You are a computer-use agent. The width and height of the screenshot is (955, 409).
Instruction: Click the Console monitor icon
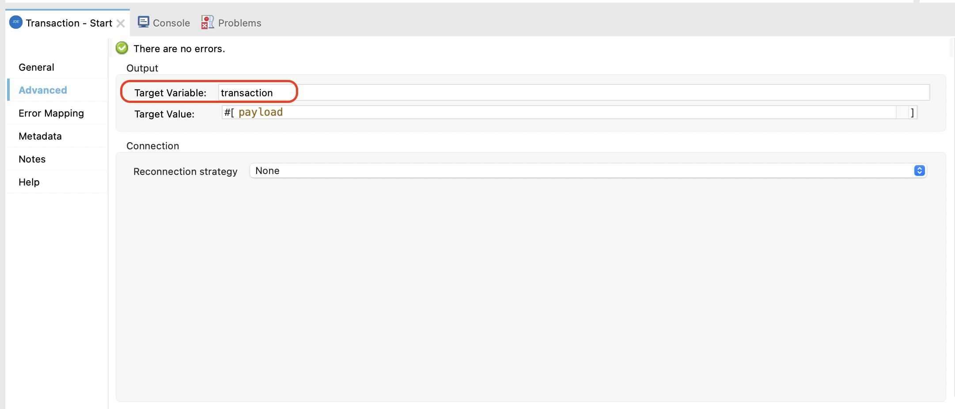pyautogui.click(x=144, y=22)
